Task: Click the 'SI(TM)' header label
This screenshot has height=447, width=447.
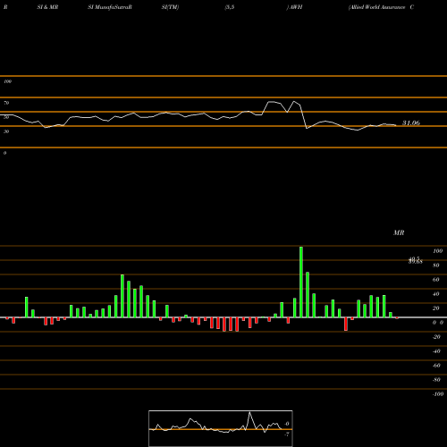Action: [x=170, y=7]
